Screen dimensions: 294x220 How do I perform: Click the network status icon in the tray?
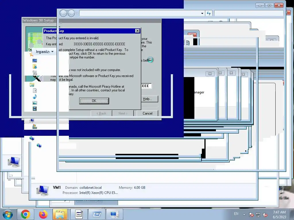(258, 215)
